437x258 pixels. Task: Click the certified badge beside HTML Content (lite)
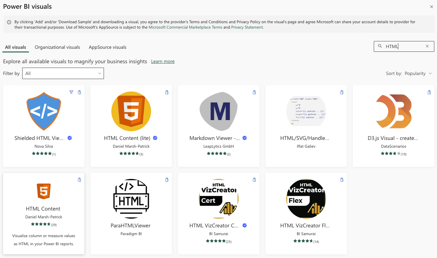tap(155, 138)
